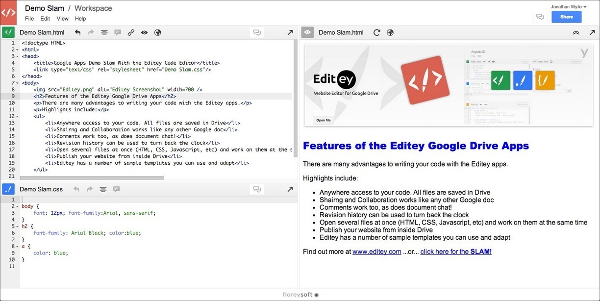Undo in the Demo Slam.html editor toolbar
Image resolution: width=600 pixels, height=301 pixels.
[77, 33]
